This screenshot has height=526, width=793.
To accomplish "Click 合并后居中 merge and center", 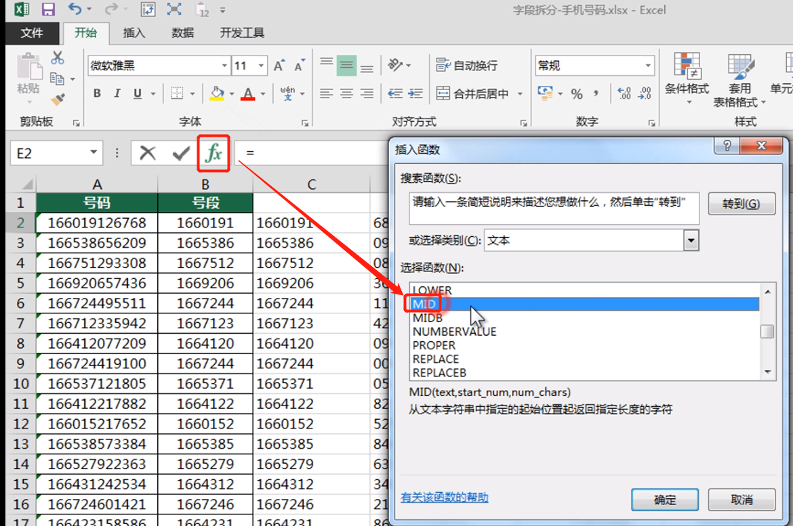I will pyautogui.click(x=473, y=93).
